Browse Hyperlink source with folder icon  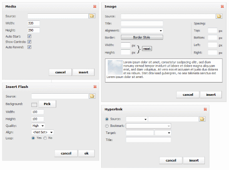click(x=202, y=119)
